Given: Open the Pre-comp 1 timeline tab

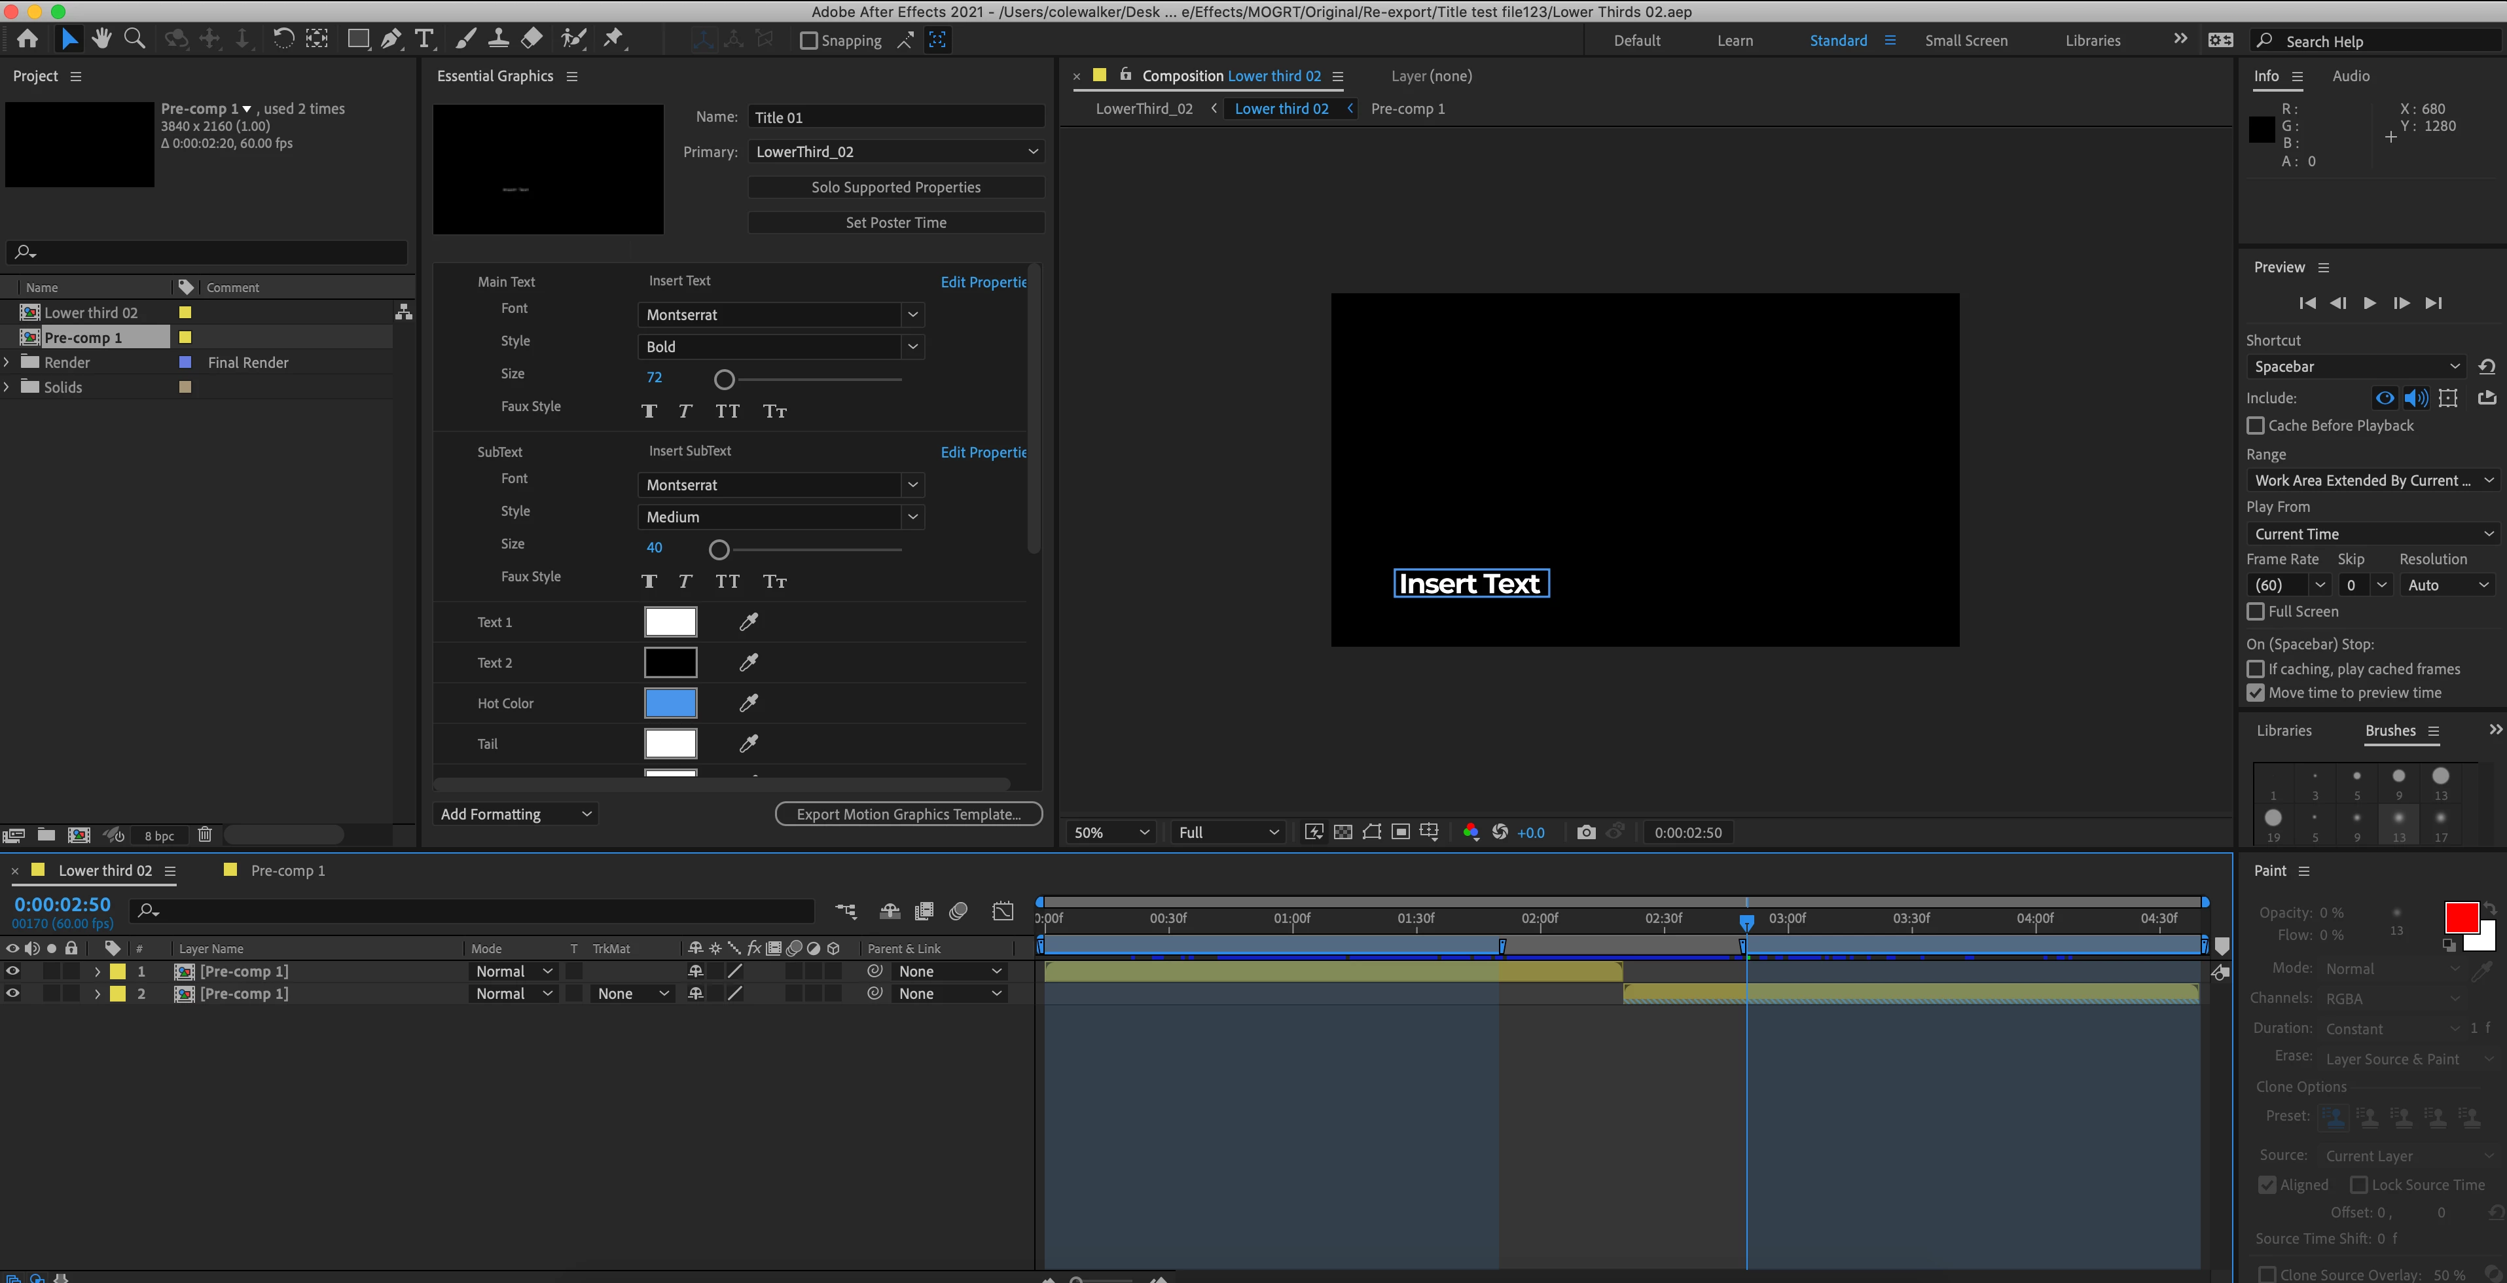Looking at the screenshot, I should [287, 870].
